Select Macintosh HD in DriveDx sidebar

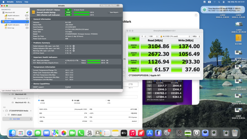[x=15, y=12]
